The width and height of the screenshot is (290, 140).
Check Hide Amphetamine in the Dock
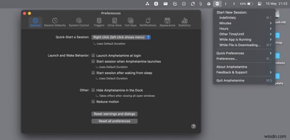tap(93, 90)
